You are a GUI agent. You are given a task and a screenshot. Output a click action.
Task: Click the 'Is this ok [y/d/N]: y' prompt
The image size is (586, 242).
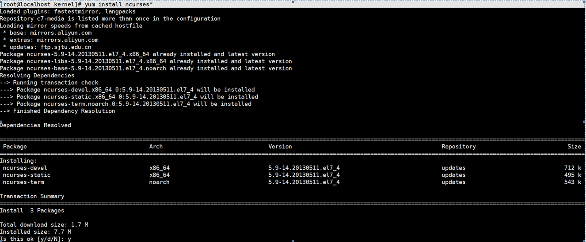[x=35, y=239]
